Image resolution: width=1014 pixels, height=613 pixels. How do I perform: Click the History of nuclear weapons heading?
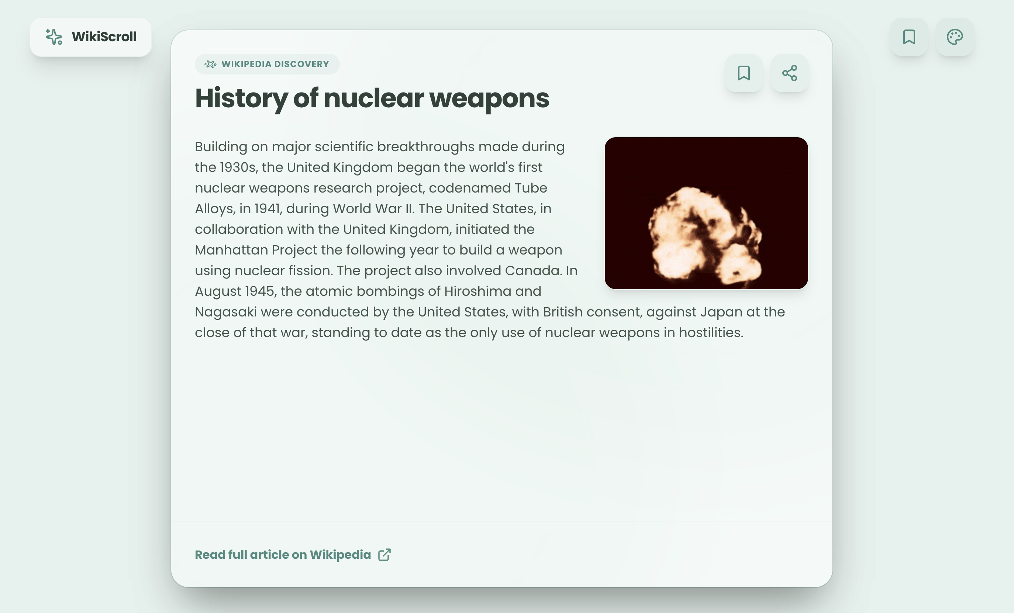coord(372,98)
